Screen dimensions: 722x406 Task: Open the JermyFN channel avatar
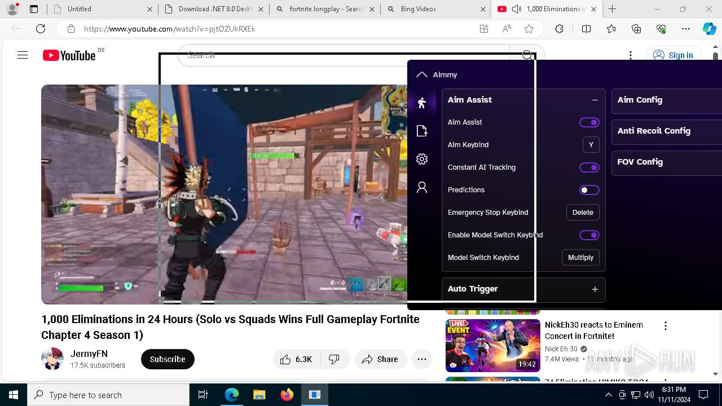click(x=52, y=359)
